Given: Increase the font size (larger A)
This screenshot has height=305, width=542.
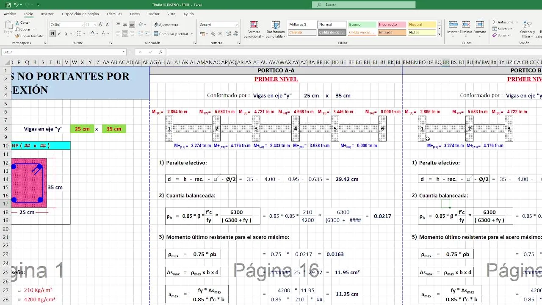Looking at the screenshot, I should (x=101, y=25).
